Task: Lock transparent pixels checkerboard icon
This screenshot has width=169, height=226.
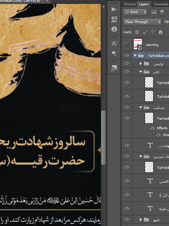Action: [x=137, y=32]
